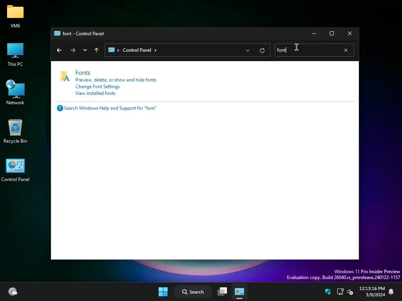This screenshot has width=402, height=301.
Task: Open View installed fonts link
Action: tap(95, 93)
